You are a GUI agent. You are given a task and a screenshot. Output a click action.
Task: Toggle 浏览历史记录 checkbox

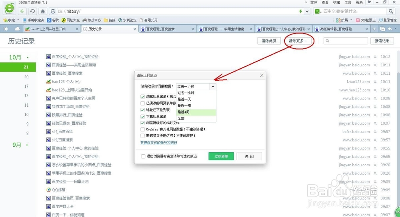143,97
